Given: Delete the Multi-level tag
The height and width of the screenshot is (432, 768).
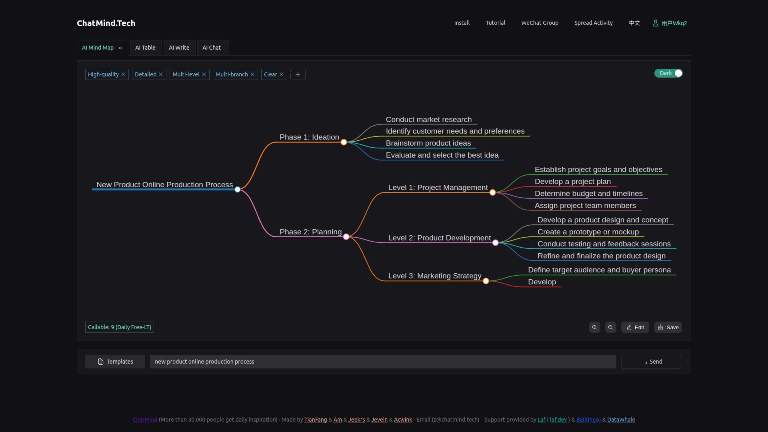Looking at the screenshot, I should [204, 74].
